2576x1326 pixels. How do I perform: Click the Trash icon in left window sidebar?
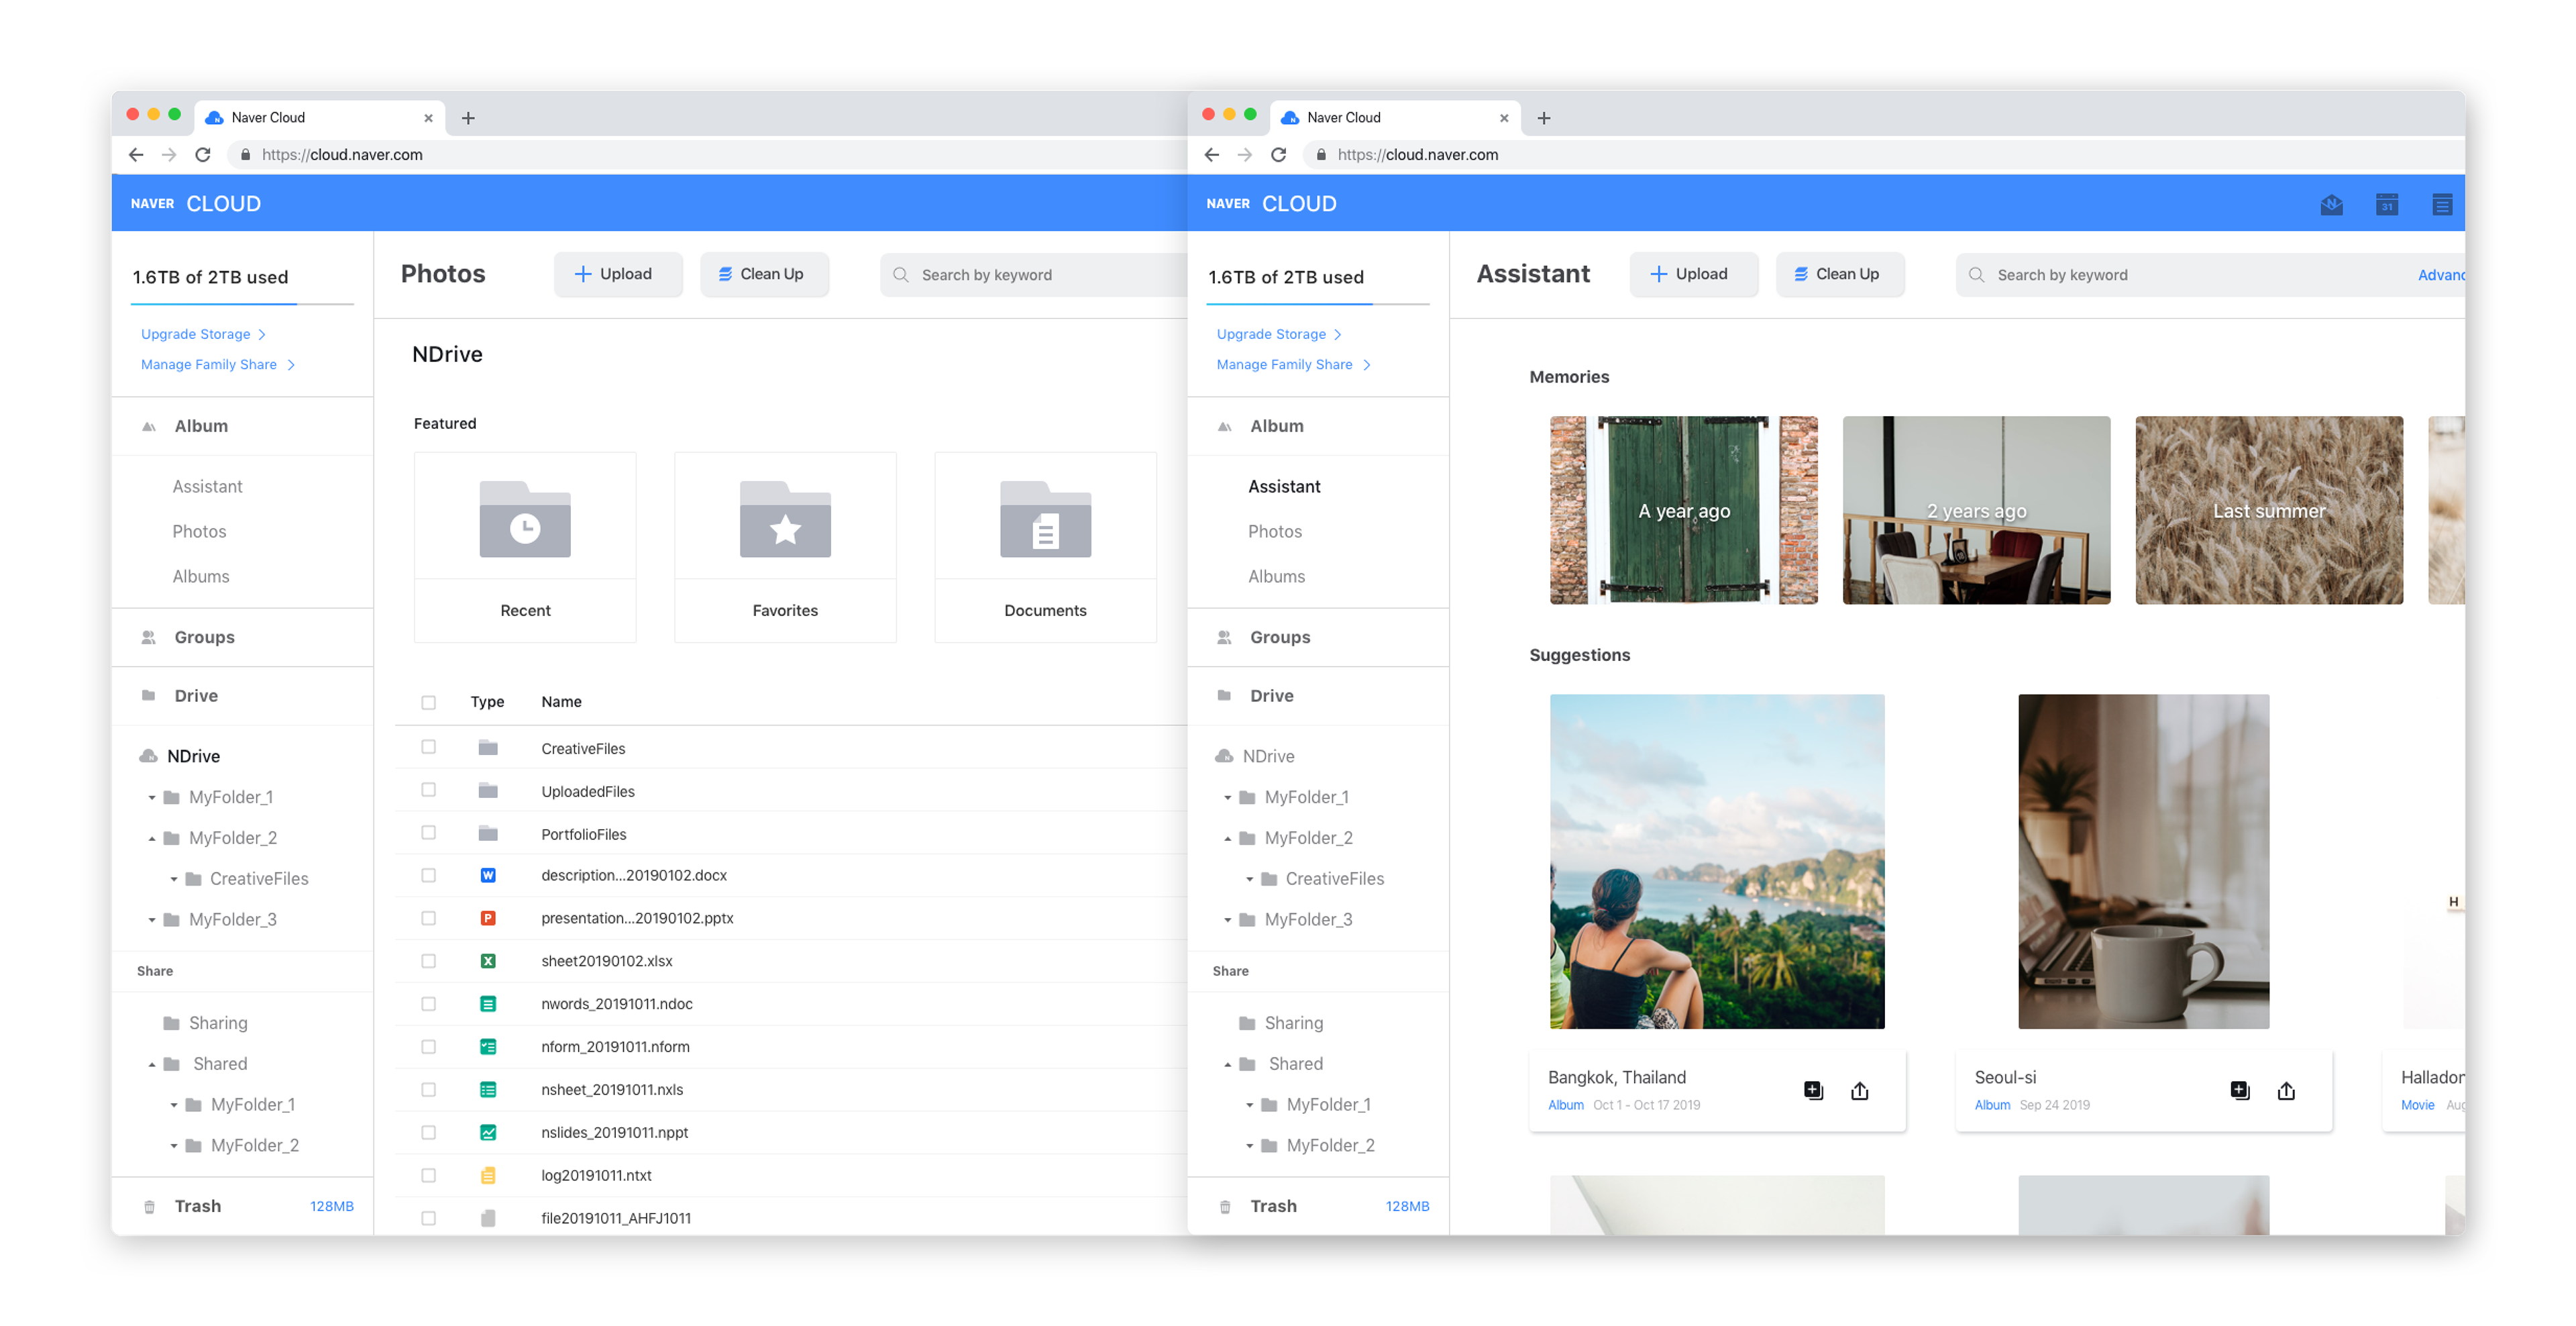click(149, 1207)
